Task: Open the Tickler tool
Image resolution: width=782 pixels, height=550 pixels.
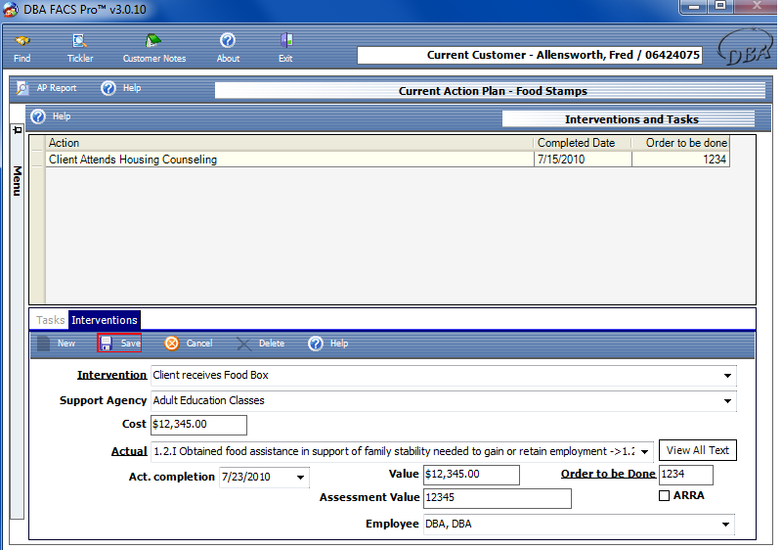Action: (x=80, y=46)
